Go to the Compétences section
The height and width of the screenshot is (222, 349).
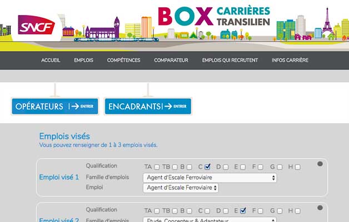123,60
